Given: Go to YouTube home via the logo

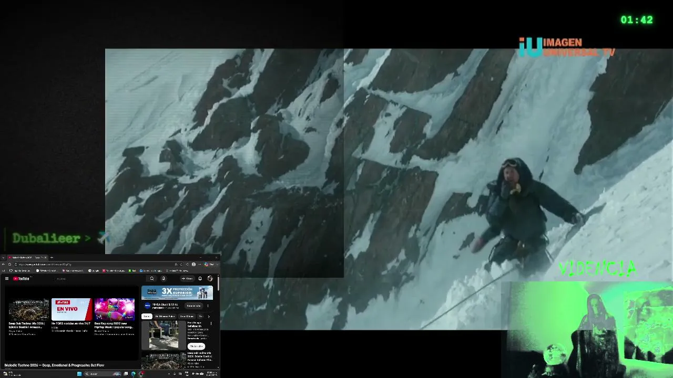Looking at the screenshot, I should click(x=22, y=279).
